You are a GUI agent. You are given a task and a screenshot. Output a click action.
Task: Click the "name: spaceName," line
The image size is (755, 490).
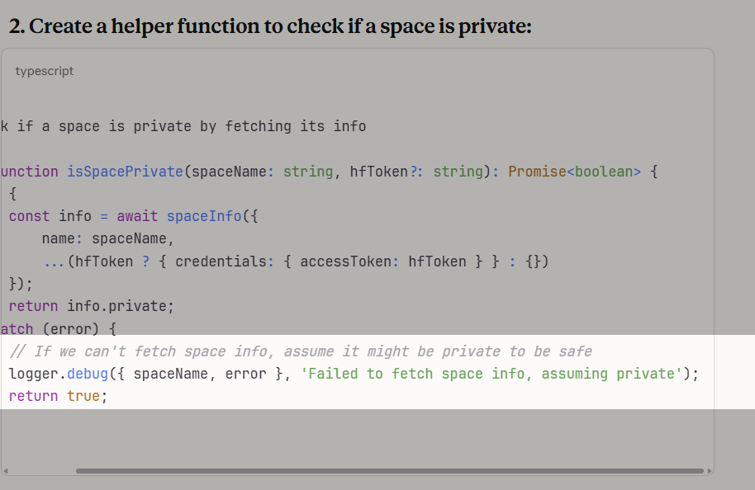108,238
